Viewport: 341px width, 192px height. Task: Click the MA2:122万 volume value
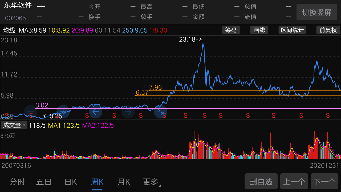pos(98,125)
